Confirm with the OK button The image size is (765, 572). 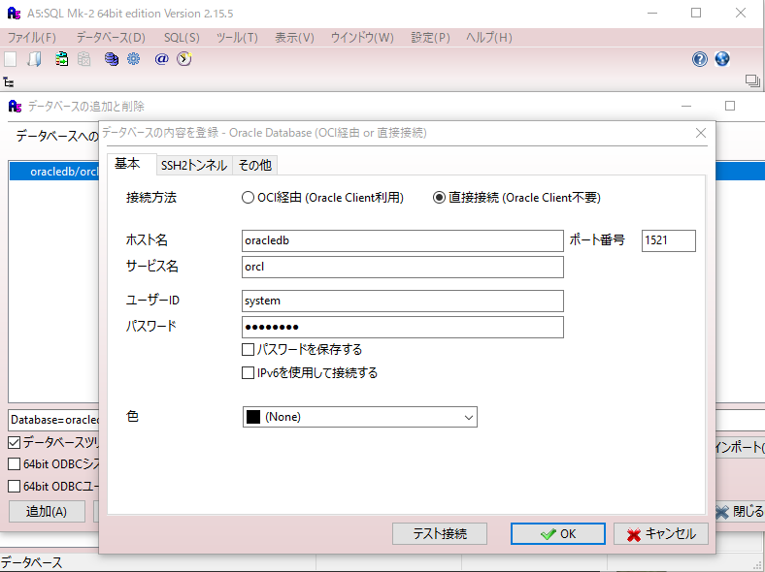pos(558,534)
